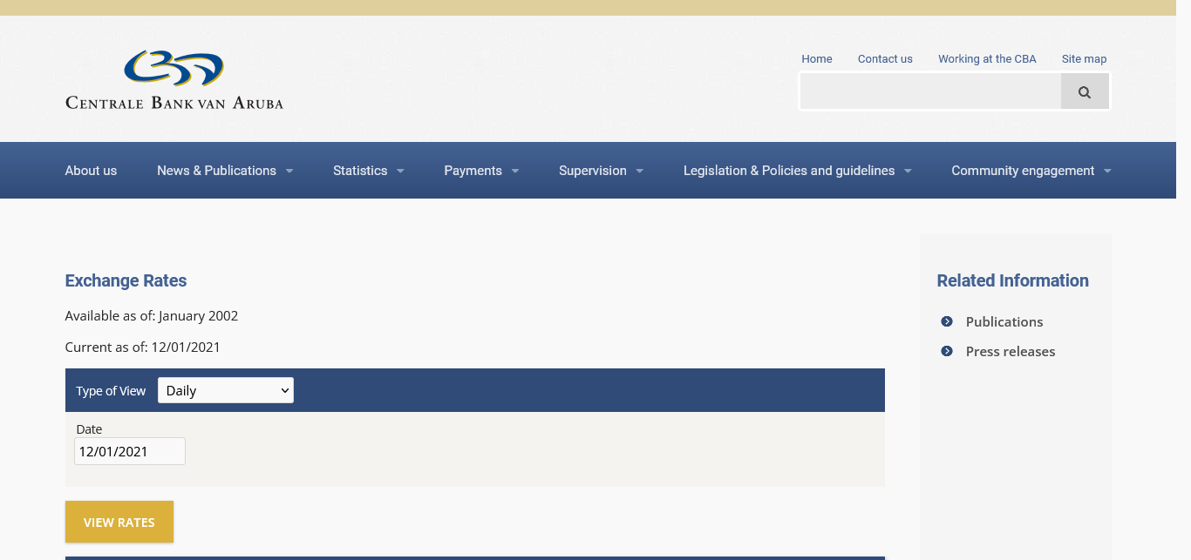Expand the Community engagement menu
Screen dimensions: 1191x560
pyautogui.click(x=1031, y=171)
